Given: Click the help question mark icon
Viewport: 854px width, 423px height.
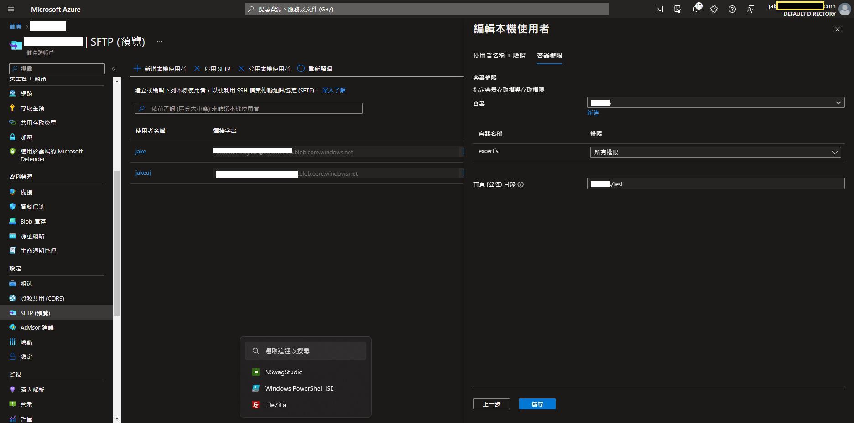Looking at the screenshot, I should click(x=732, y=9).
